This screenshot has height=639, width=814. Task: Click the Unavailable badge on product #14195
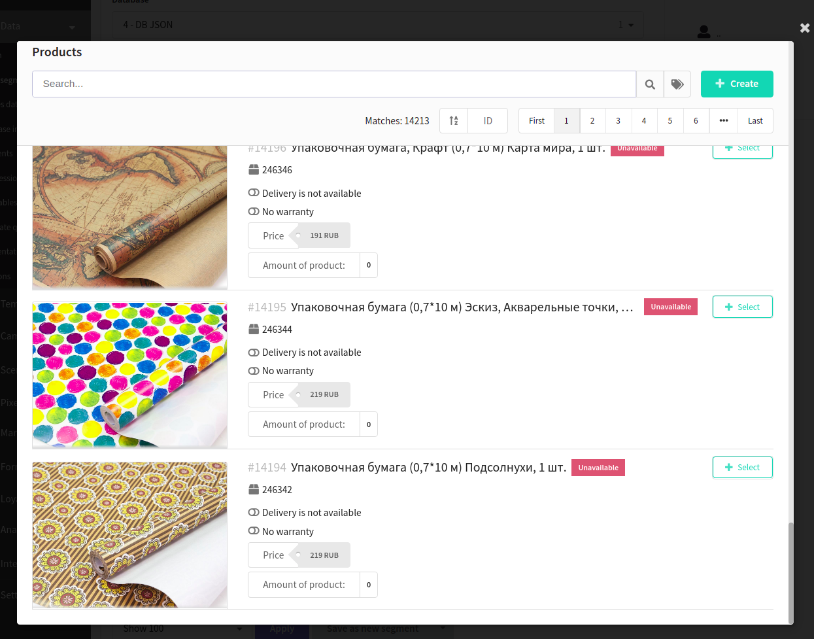[671, 307]
